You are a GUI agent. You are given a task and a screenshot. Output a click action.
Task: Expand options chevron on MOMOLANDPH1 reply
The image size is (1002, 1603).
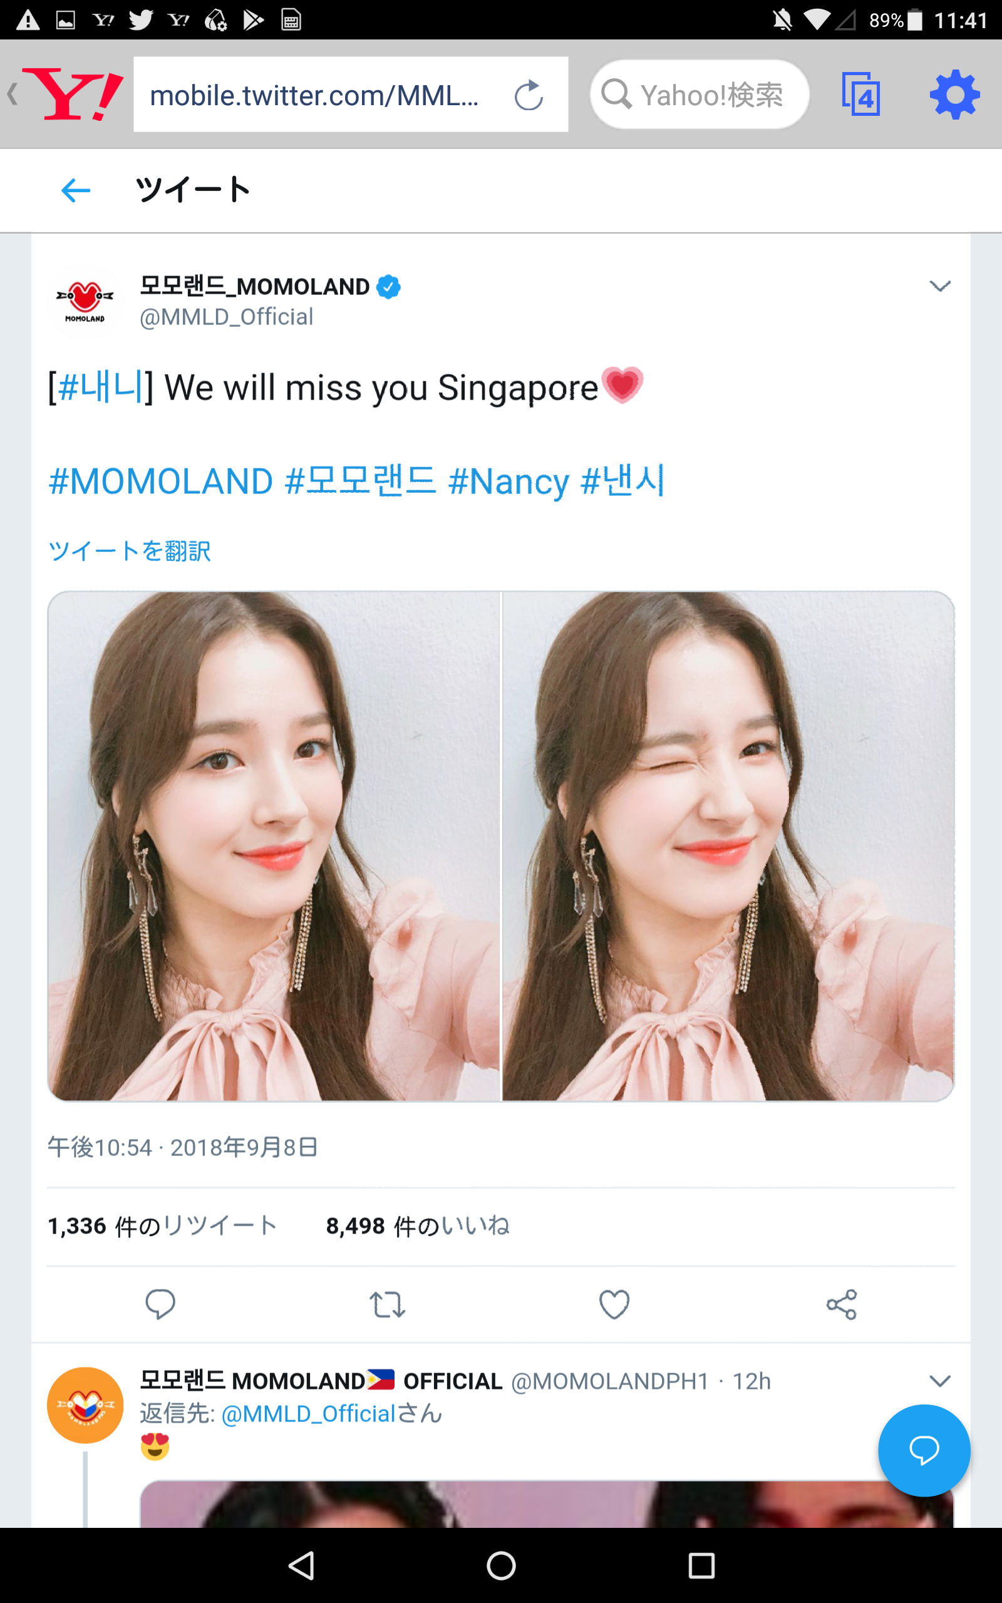pyautogui.click(x=940, y=1381)
